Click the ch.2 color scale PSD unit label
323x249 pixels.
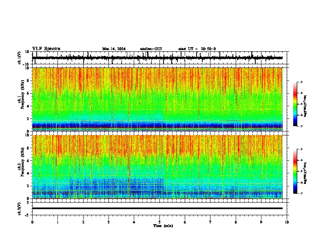click(x=305, y=173)
